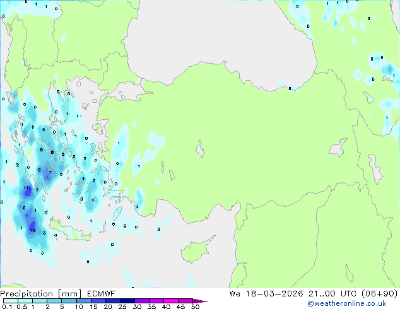Click the map precipitation value "4"
400x309 pixels.
(x=83, y=178)
